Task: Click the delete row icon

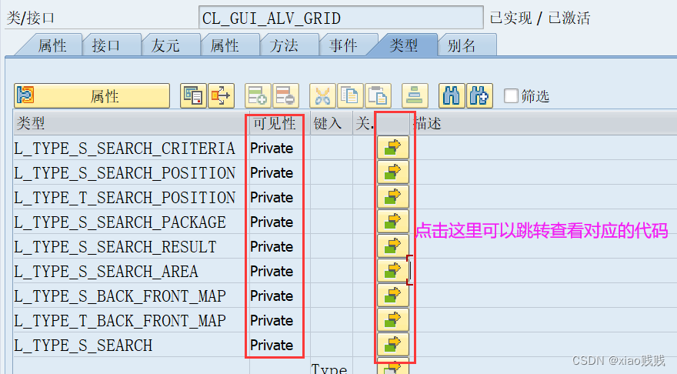Action: (285, 96)
